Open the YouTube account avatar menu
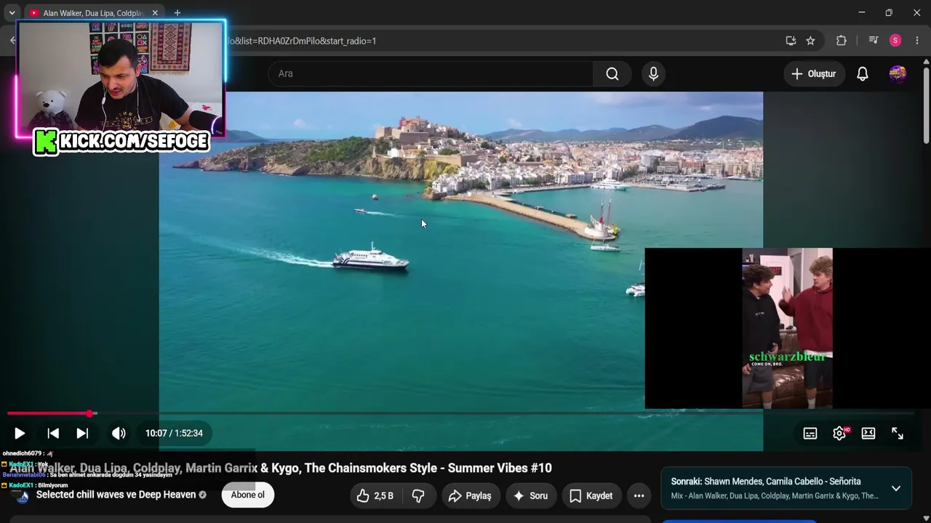 point(898,74)
